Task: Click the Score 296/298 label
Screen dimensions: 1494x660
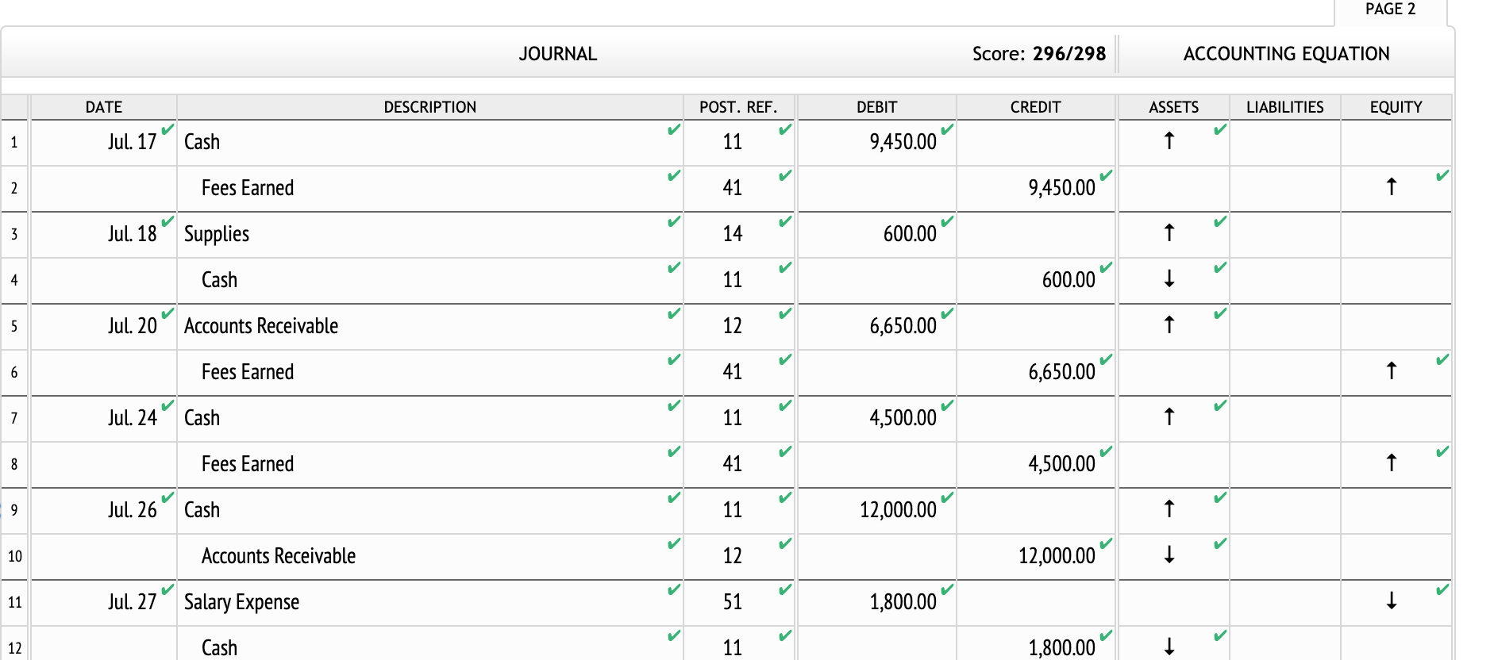Action: (1038, 54)
